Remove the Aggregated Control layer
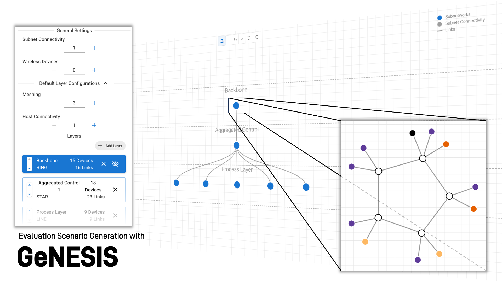The height and width of the screenshot is (282, 502). tap(115, 190)
